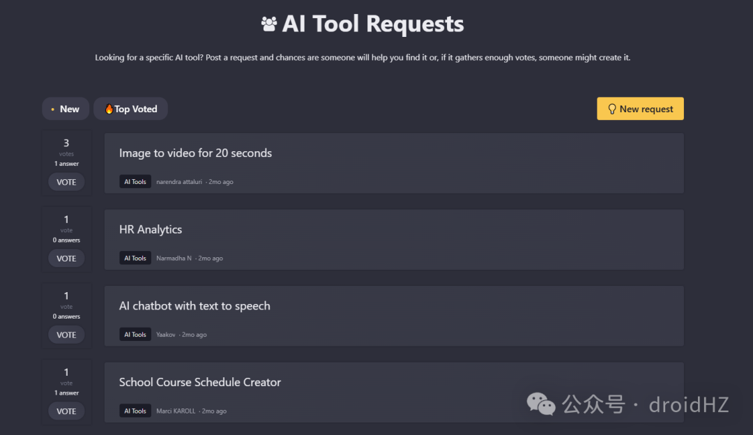Click the lightbulb icon on New request
This screenshot has height=435, width=753.
pyautogui.click(x=612, y=109)
